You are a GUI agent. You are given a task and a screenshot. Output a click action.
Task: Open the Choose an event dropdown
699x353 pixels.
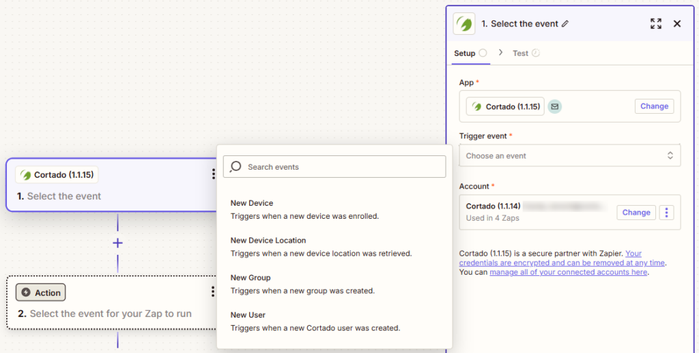pyautogui.click(x=570, y=156)
